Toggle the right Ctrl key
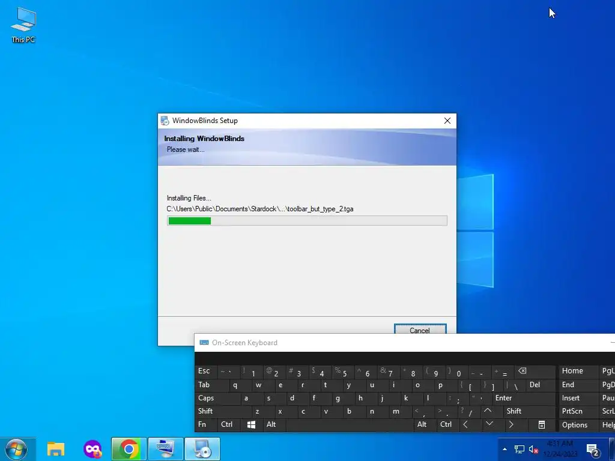This screenshot has height=461, width=615. [448, 424]
